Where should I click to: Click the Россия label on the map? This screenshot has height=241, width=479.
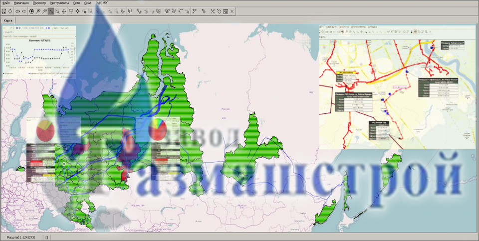[226, 109]
